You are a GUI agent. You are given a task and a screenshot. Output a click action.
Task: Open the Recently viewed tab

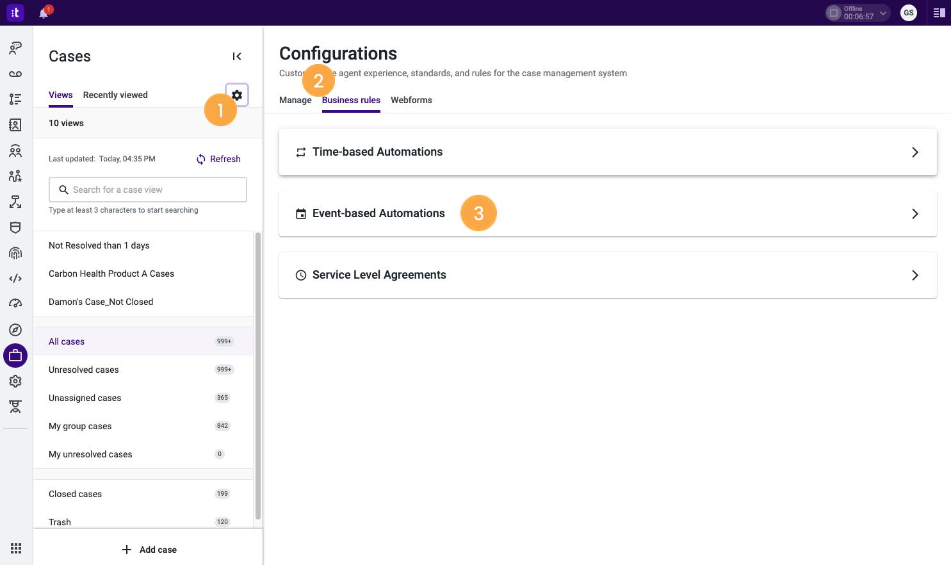tap(115, 94)
